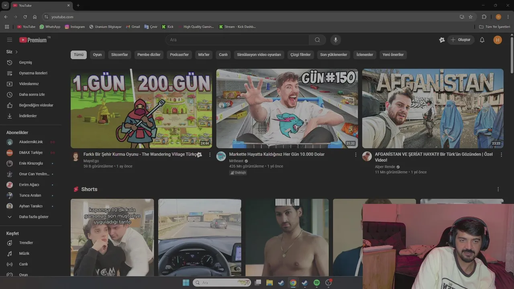Open Shorts section more options menu

tap(498, 189)
